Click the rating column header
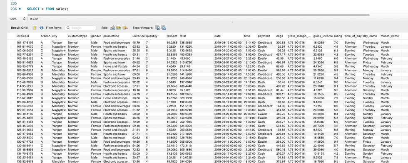408x163 pixels. tap(338, 36)
